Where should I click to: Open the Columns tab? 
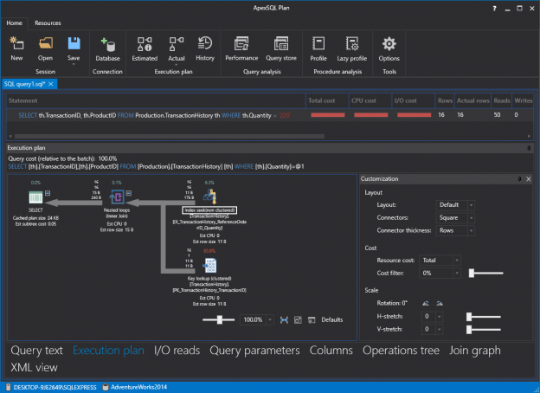331,351
